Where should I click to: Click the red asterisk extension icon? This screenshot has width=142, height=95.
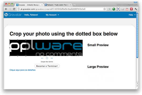[x=131, y=9]
